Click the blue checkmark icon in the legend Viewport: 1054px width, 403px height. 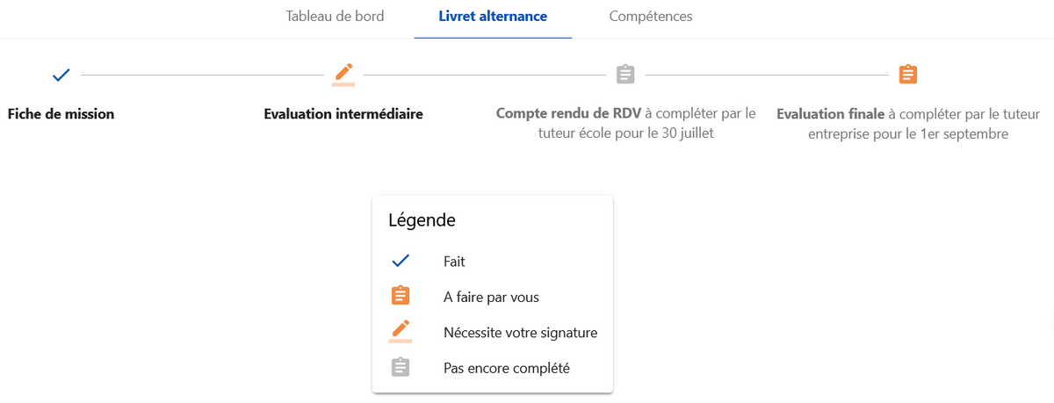pos(401,261)
